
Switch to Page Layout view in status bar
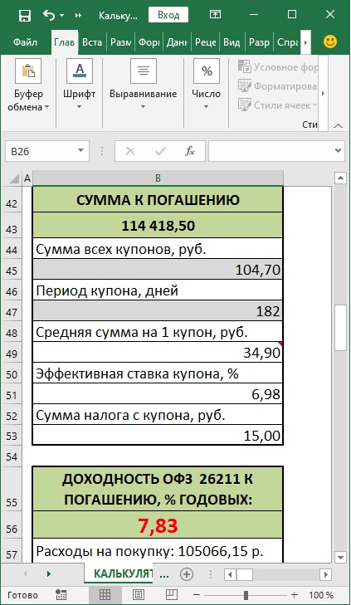[139, 594]
